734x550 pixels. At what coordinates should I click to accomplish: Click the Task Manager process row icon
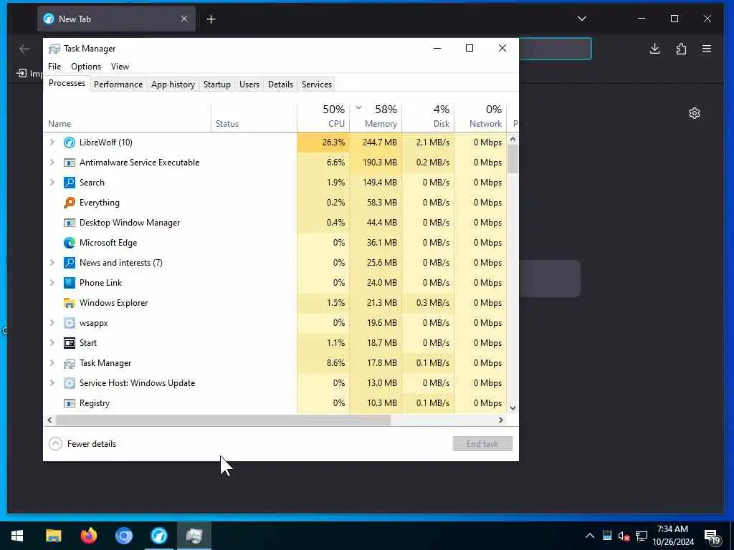(70, 363)
